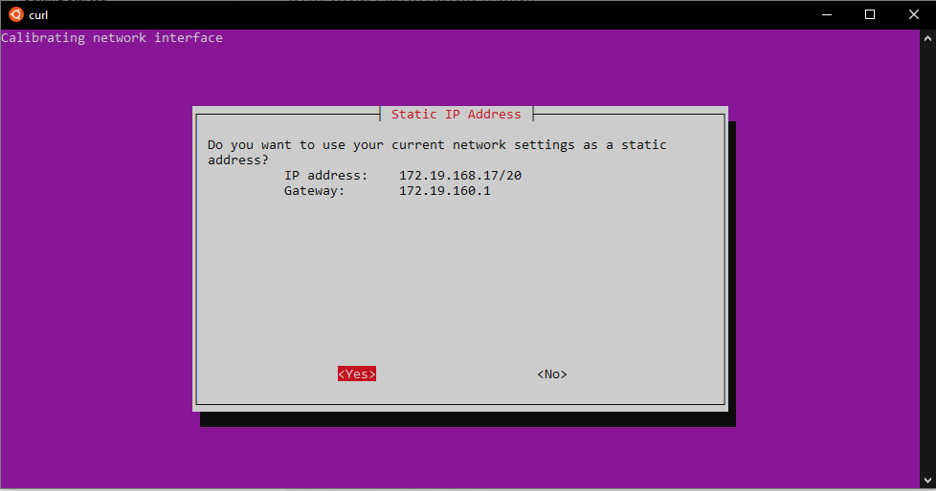The width and height of the screenshot is (936, 491).
Task: Decline the static IP with No
Action: coord(552,374)
